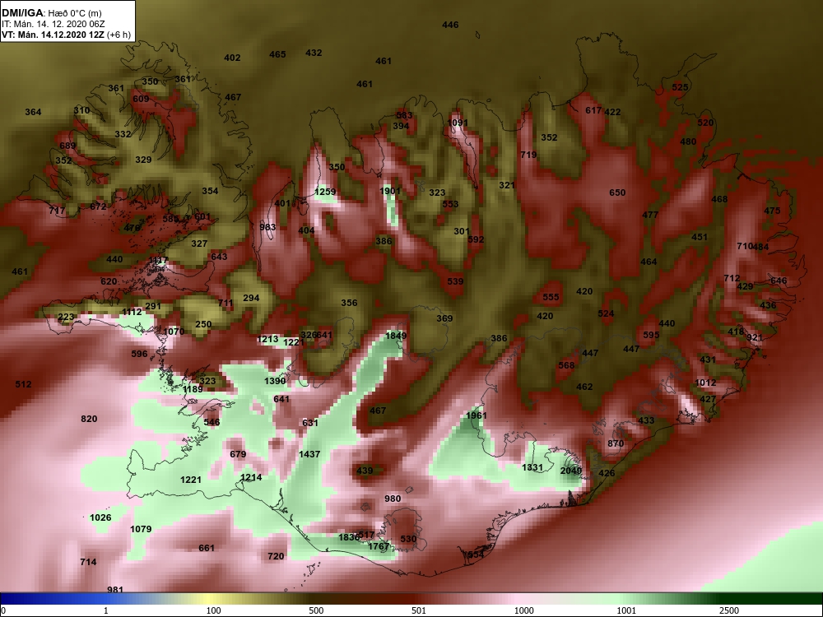Click the map value 717

pyautogui.click(x=57, y=211)
